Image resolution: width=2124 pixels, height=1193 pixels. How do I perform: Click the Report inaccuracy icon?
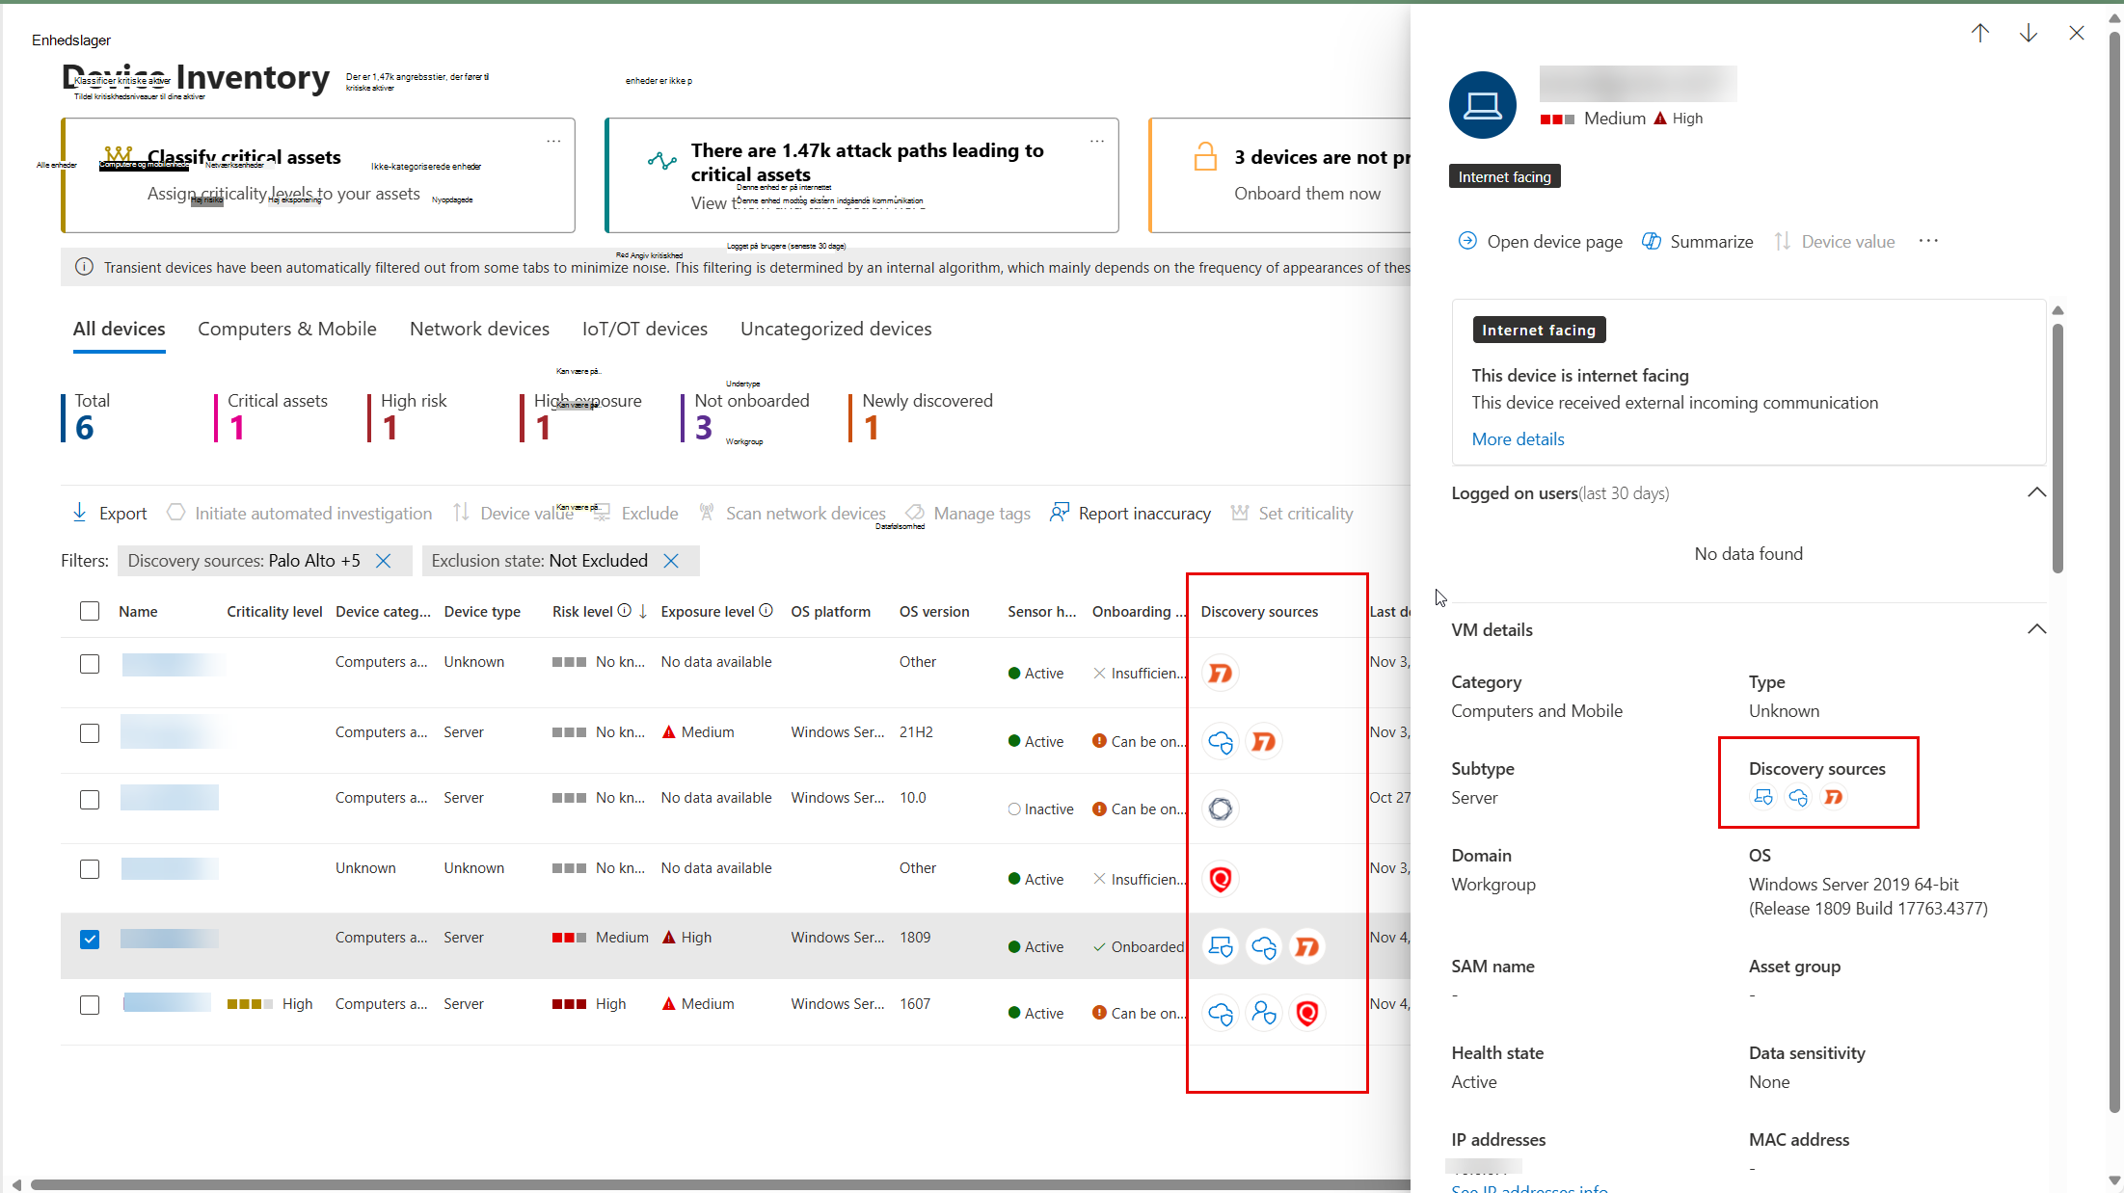[x=1060, y=513]
